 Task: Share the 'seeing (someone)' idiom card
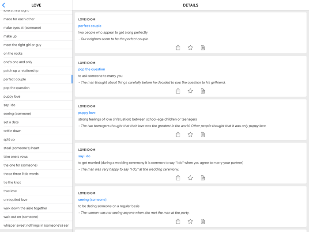(178, 221)
